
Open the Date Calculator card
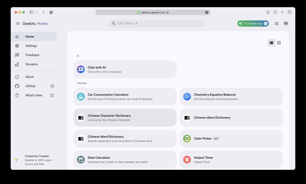coord(125,160)
